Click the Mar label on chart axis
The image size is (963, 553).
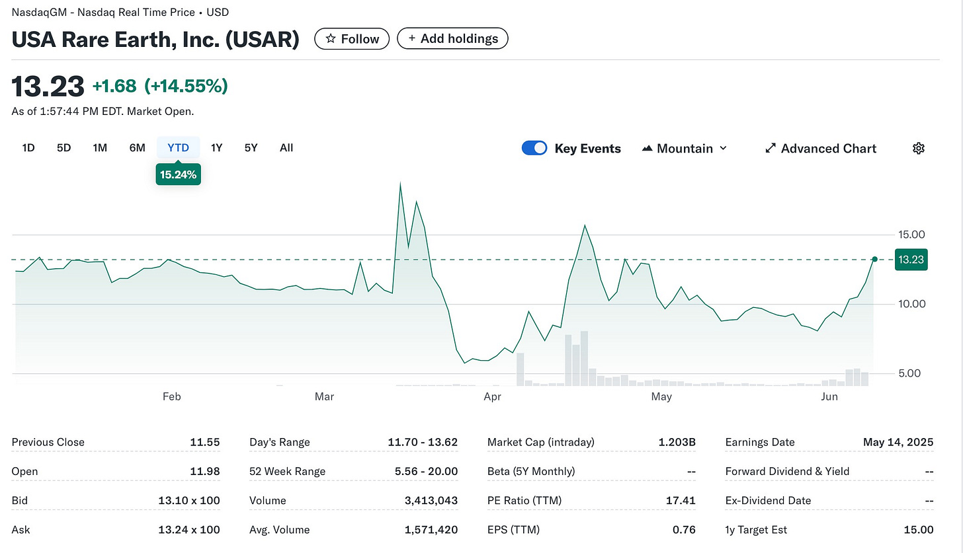click(x=324, y=397)
